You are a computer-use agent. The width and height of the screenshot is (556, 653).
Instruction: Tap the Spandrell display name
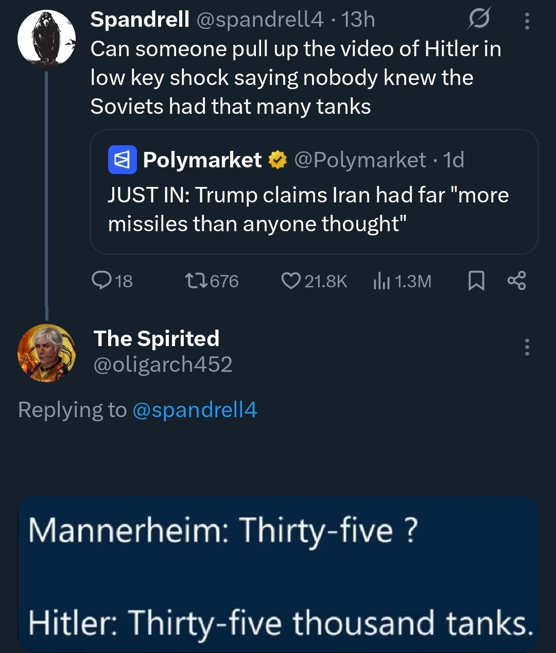[x=140, y=20]
